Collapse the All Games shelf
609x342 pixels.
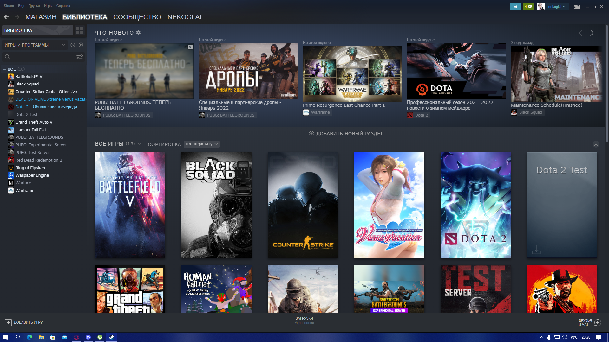596,144
